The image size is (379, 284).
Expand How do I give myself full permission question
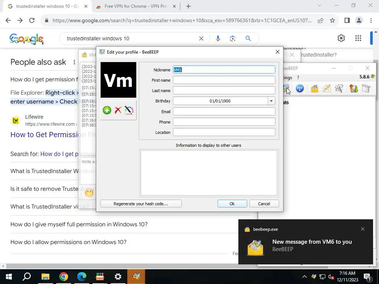click(x=79, y=224)
